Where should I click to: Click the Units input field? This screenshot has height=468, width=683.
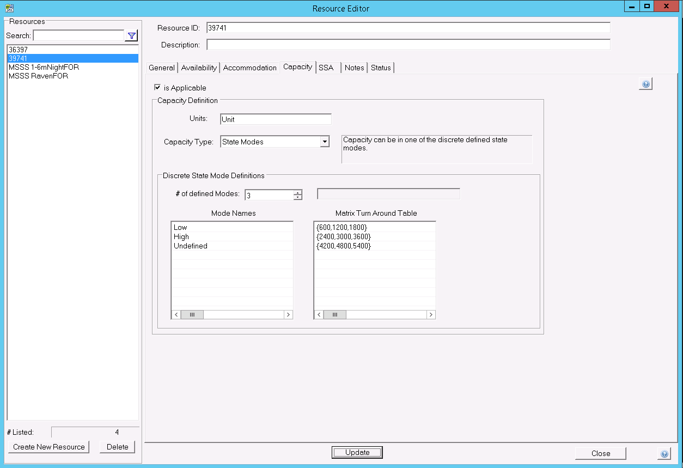point(276,119)
